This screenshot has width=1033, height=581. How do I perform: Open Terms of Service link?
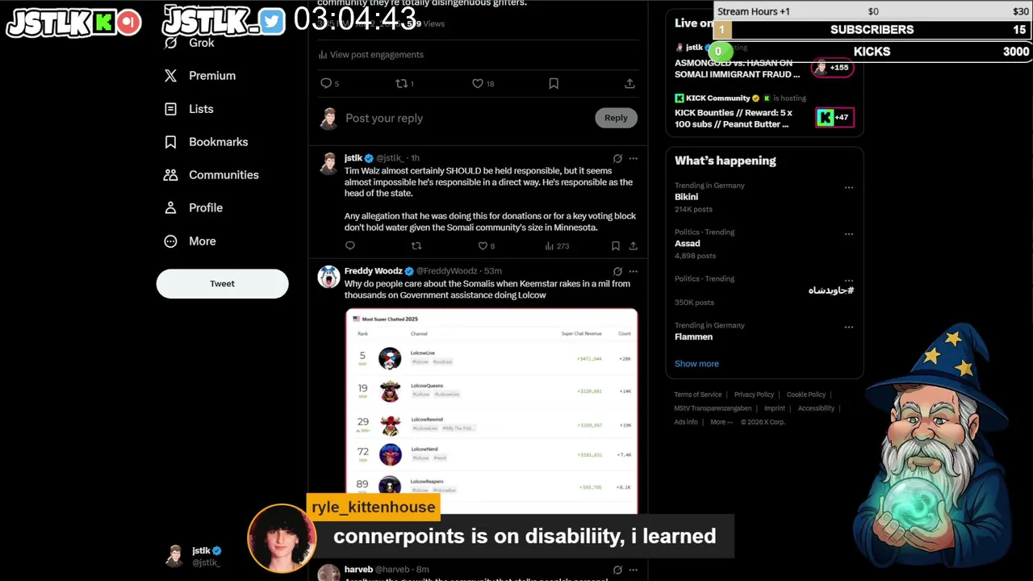point(698,395)
